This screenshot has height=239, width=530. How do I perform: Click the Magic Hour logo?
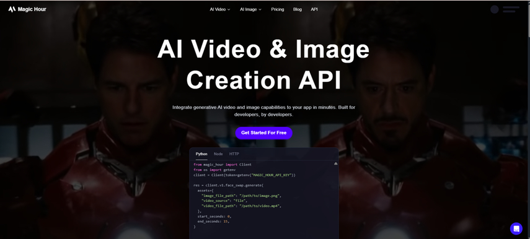pyautogui.click(x=27, y=9)
